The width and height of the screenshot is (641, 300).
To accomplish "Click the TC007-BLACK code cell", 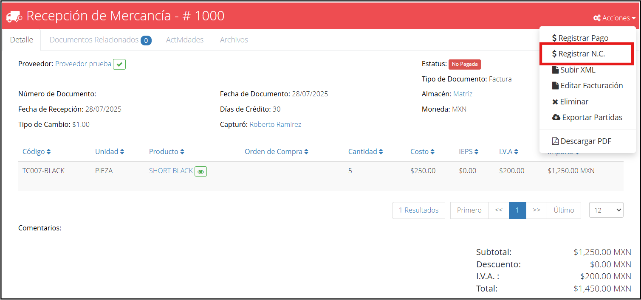I will 43,171.
